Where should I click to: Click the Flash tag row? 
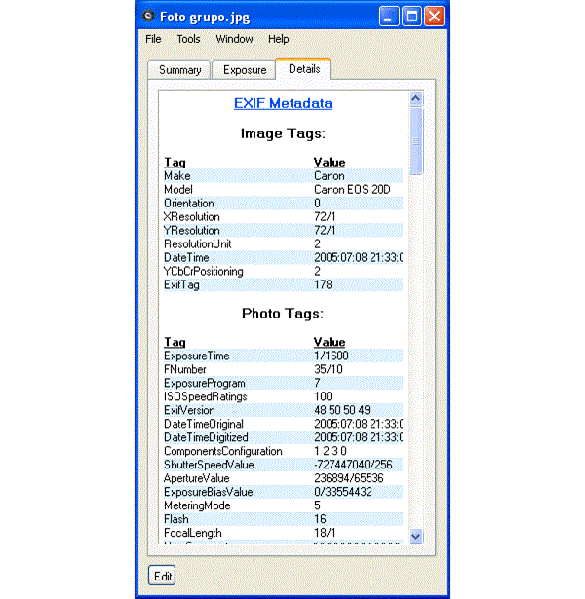tap(283, 519)
